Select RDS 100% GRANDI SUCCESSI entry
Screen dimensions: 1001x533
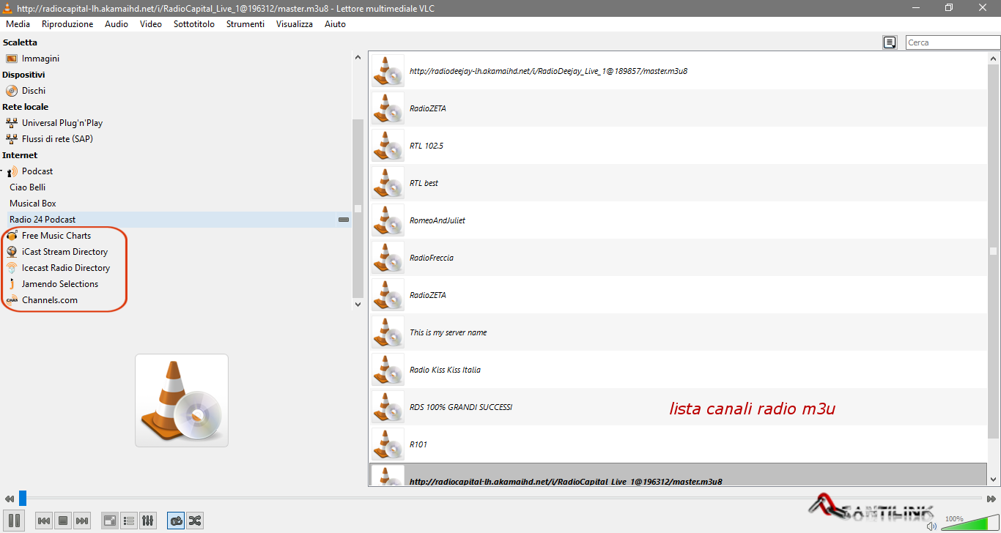pyautogui.click(x=679, y=407)
